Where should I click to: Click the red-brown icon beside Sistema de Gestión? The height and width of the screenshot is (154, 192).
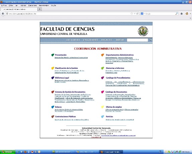53,92
